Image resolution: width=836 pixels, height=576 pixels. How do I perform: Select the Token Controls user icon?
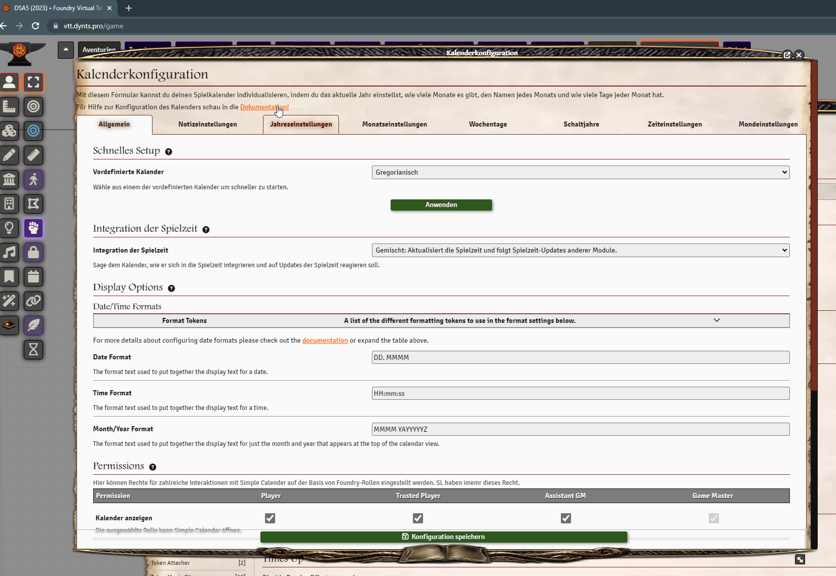tap(9, 83)
